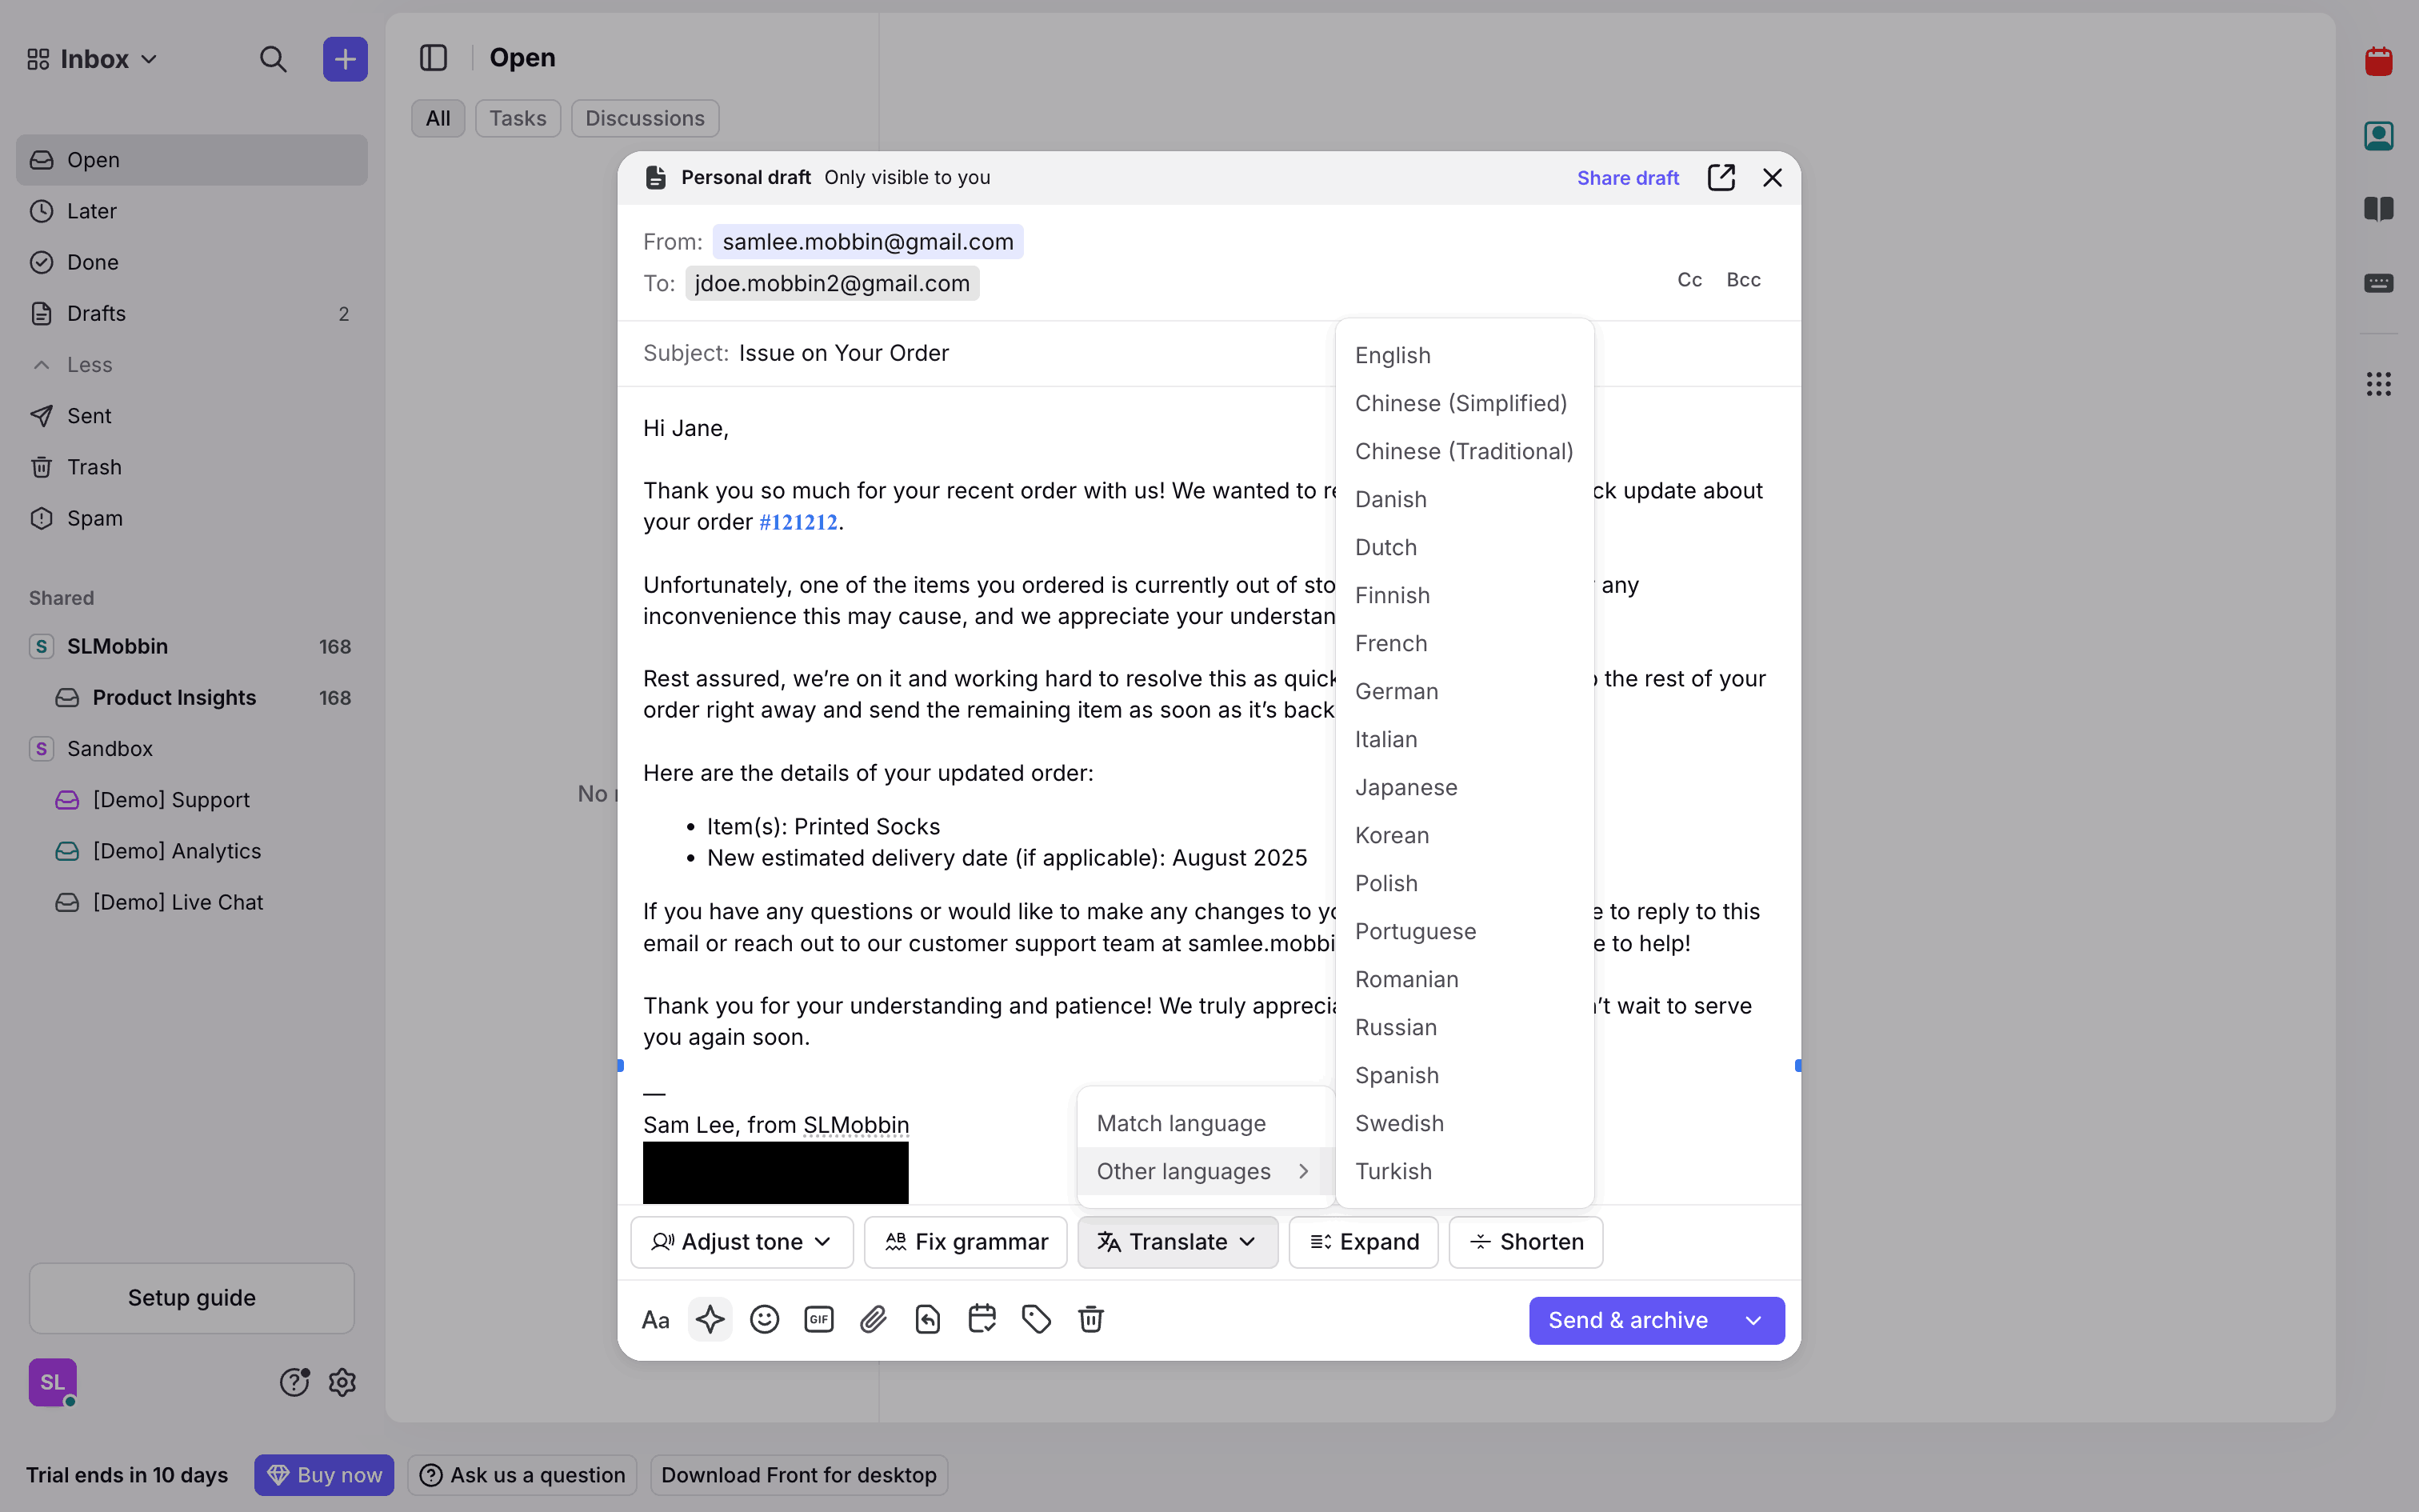The width and height of the screenshot is (2419, 1512).
Task: Attach a file with the paperclip icon
Action: [x=874, y=1320]
